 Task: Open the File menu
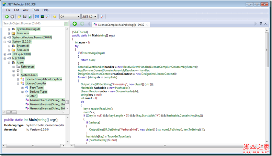click(x=8, y=10)
